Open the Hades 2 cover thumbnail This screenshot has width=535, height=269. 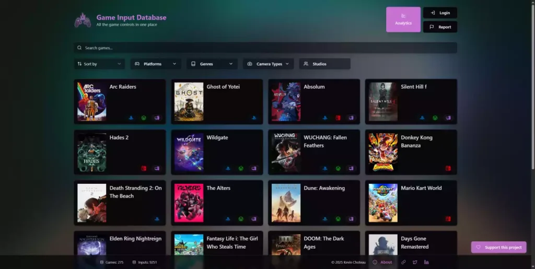[92, 153]
